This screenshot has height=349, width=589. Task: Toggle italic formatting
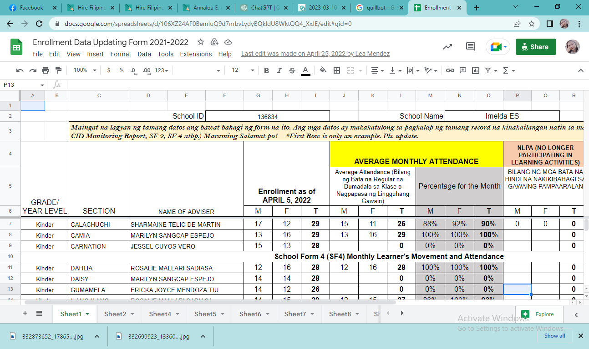279,70
